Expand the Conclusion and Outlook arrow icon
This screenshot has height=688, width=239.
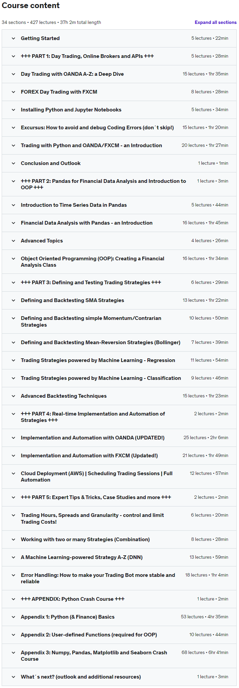(13, 163)
